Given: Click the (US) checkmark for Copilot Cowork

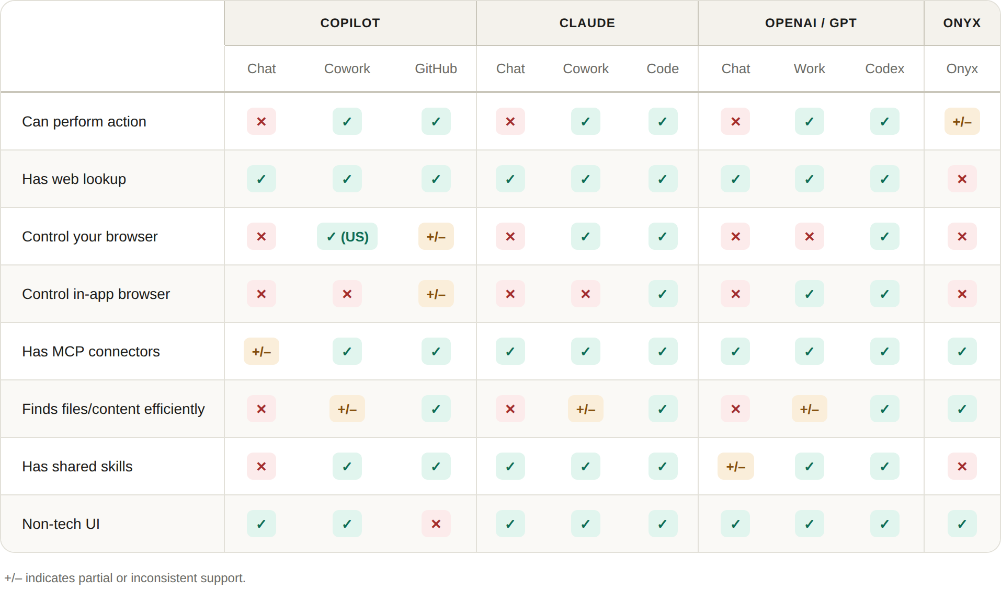Looking at the screenshot, I should coord(347,236).
